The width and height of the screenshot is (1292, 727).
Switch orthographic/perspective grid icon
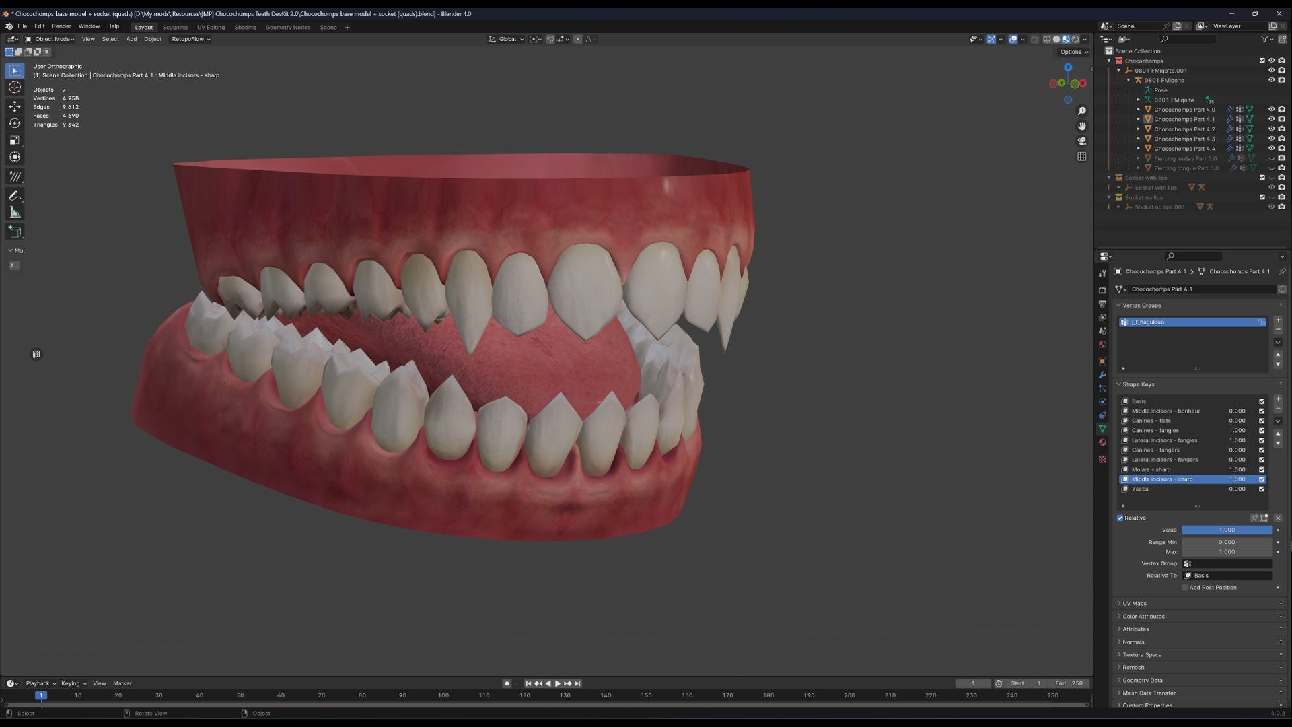[1081, 157]
